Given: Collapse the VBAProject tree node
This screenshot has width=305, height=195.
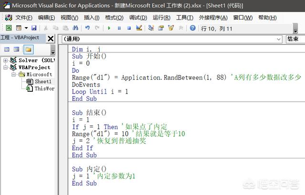Looking at the screenshot, I should click(5, 68).
